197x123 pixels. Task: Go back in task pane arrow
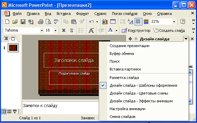point(130,39)
